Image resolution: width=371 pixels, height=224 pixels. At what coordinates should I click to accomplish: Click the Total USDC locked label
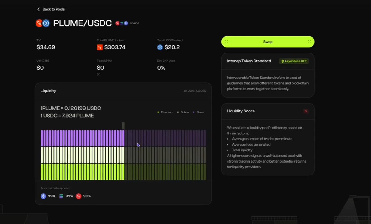tap(170, 40)
